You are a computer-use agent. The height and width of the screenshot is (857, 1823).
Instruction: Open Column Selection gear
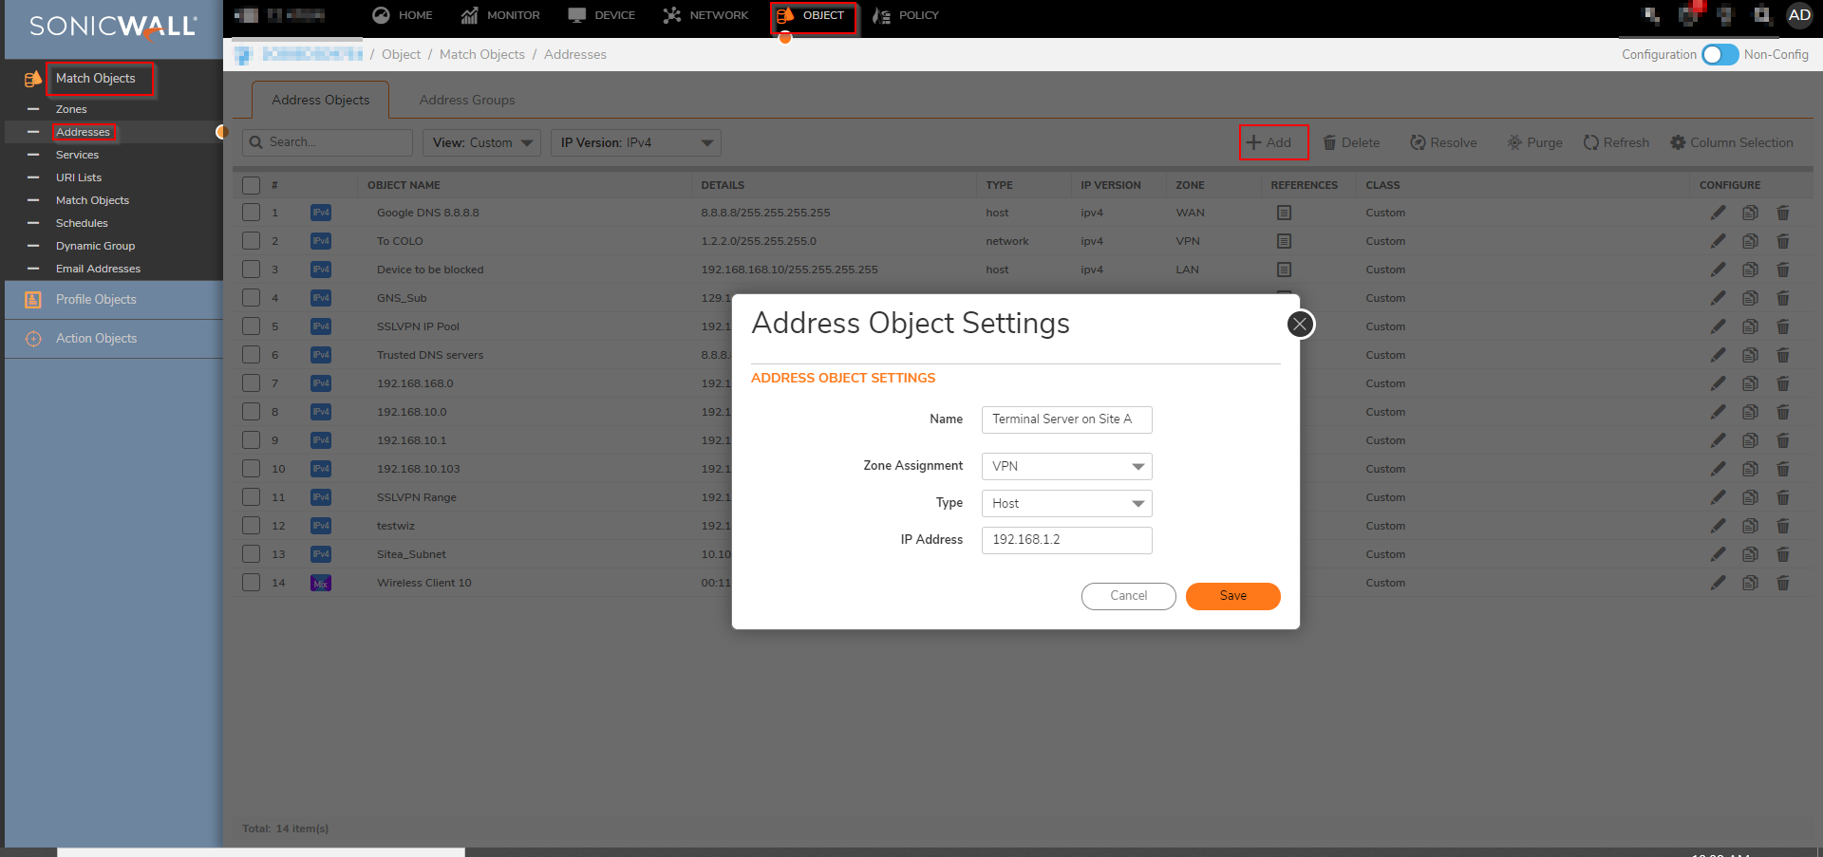(1678, 142)
